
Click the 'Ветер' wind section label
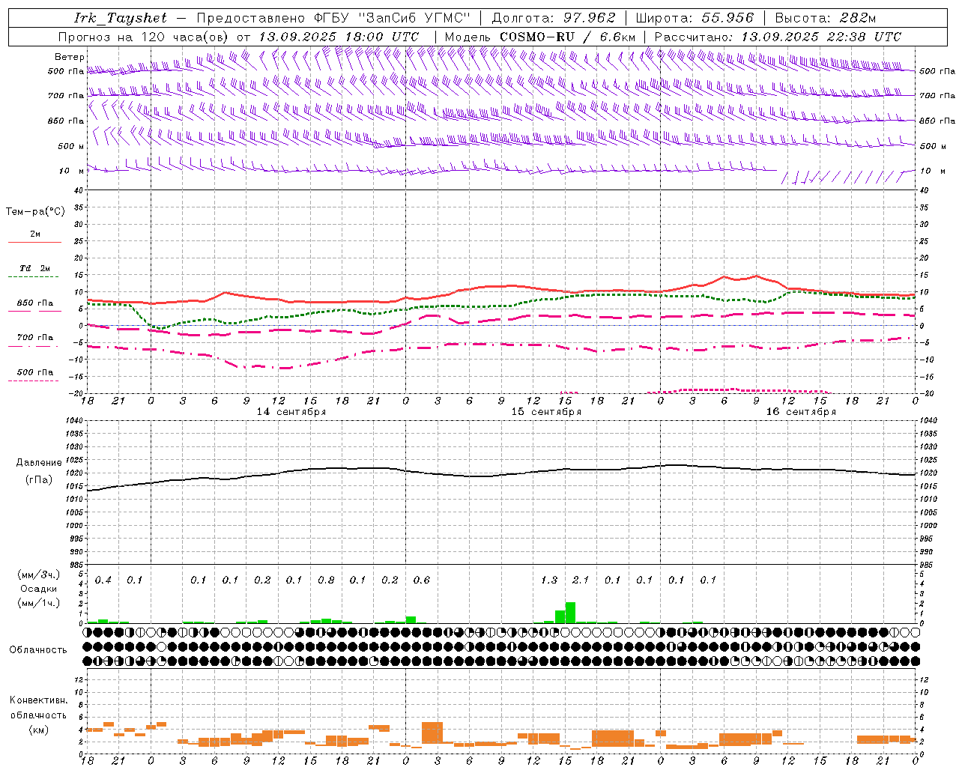pyautogui.click(x=70, y=57)
